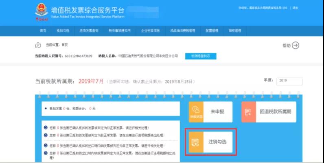Open the 进项发票查询 navigation tab
The width and height of the screenshot is (324, 163).
pyautogui.click(x=89, y=31)
